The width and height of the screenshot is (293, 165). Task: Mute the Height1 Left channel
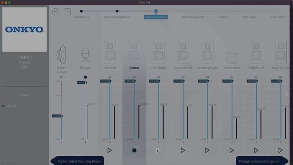pos(256,77)
